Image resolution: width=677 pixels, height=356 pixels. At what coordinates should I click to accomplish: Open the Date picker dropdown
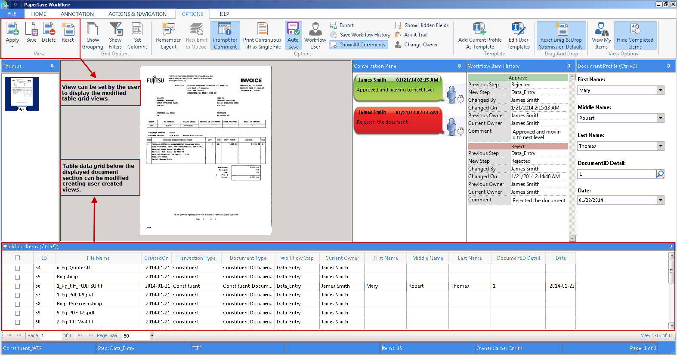(x=661, y=200)
